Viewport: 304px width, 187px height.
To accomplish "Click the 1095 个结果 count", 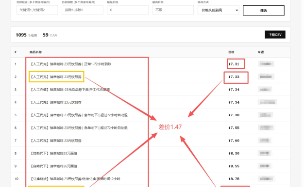I will coord(26,35).
